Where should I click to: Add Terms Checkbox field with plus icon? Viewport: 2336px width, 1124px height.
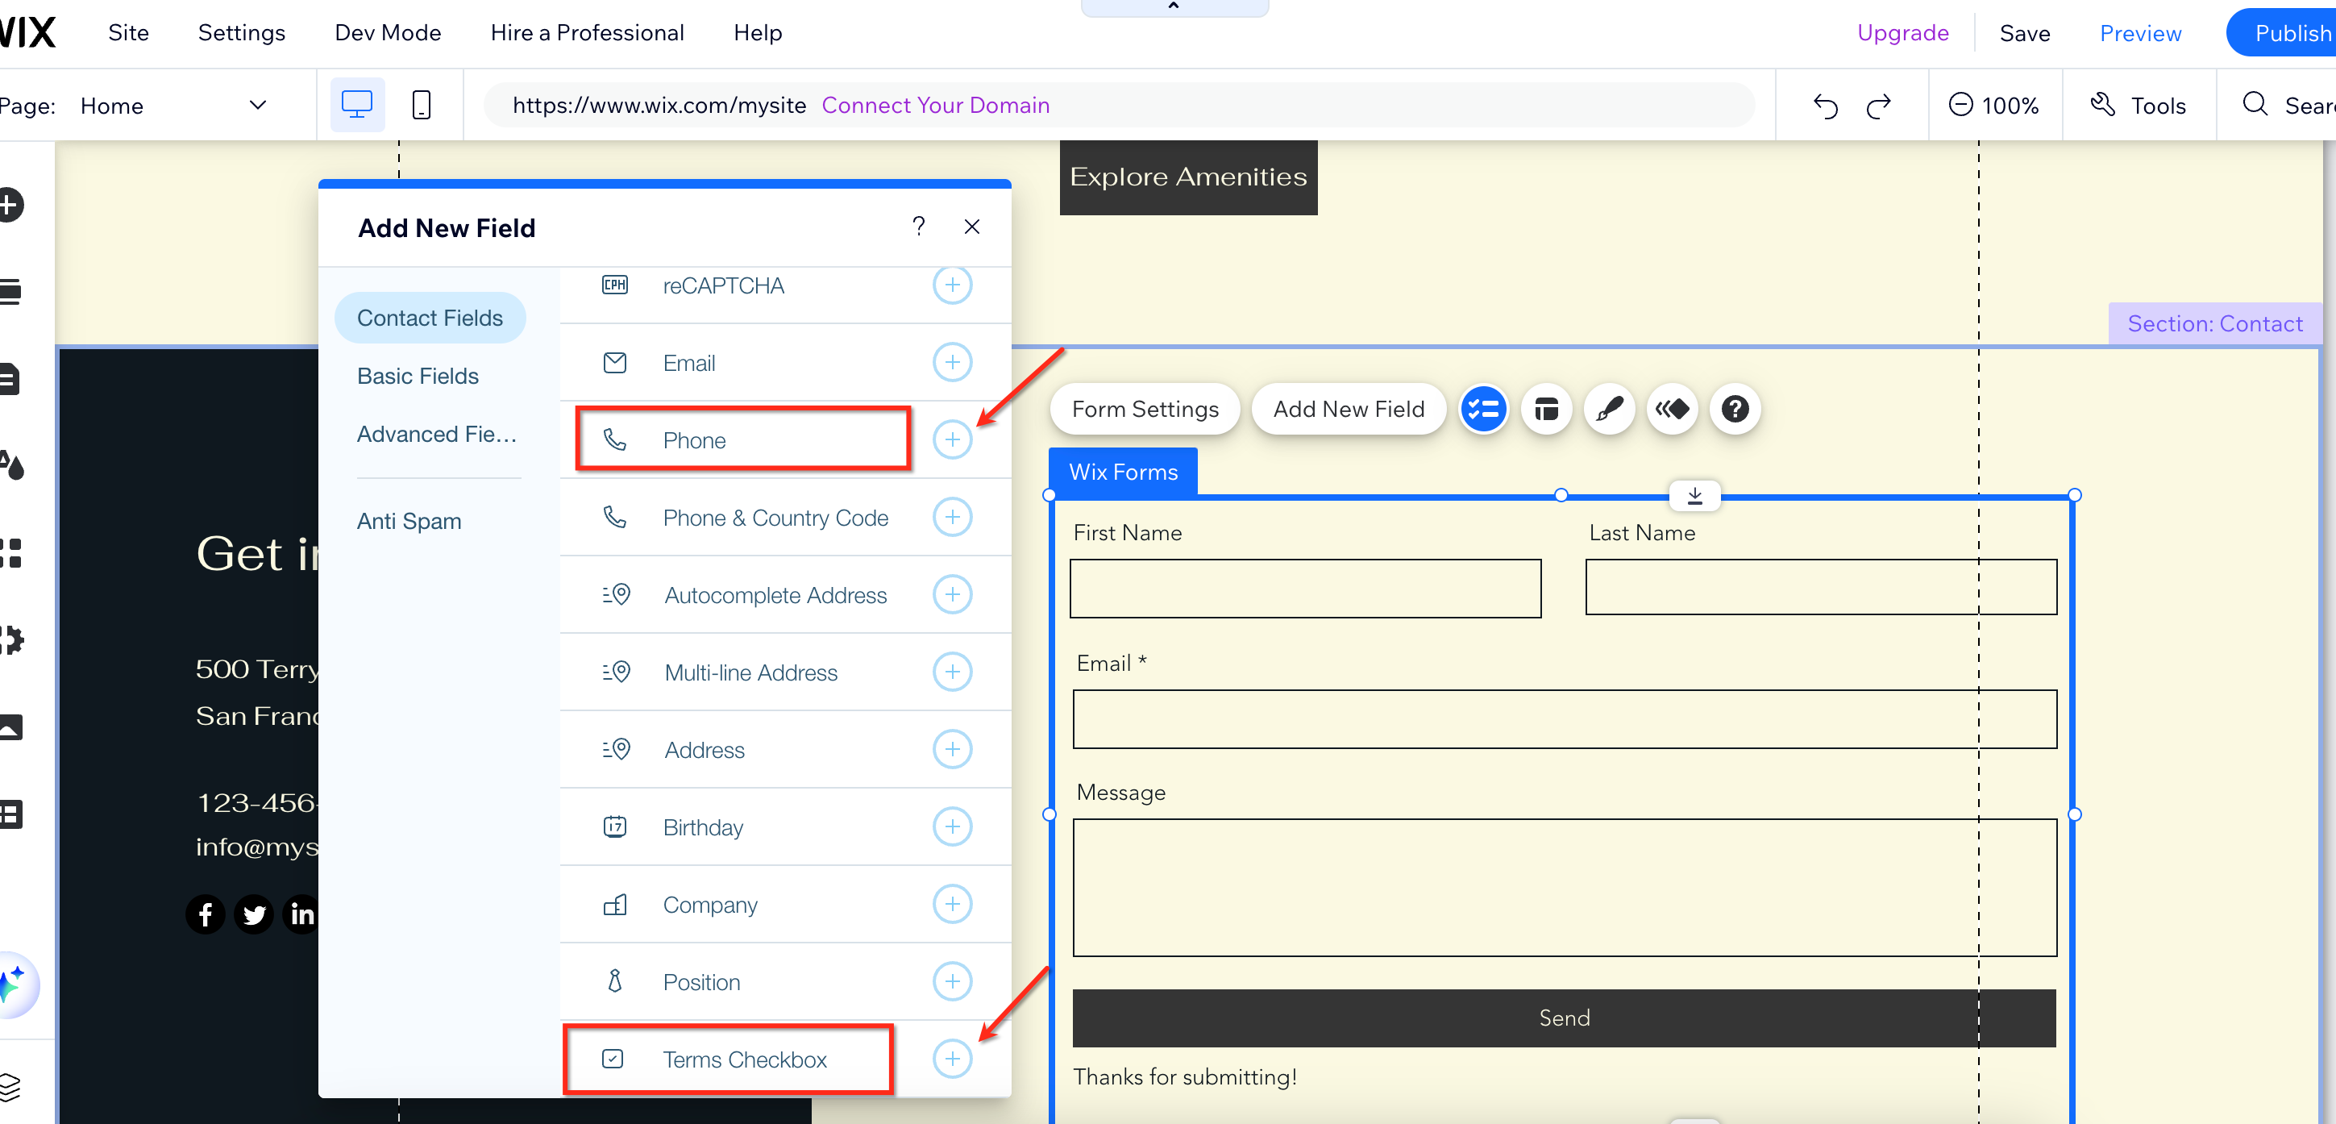click(952, 1059)
